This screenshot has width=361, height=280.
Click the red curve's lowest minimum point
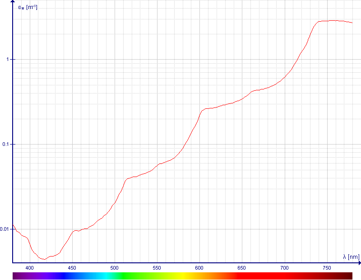pyautogui.click(x=44, y=259)
